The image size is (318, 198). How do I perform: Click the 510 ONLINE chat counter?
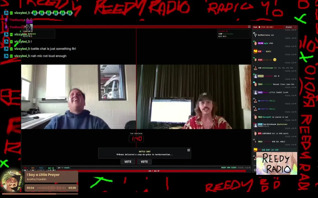pos(267,27)
